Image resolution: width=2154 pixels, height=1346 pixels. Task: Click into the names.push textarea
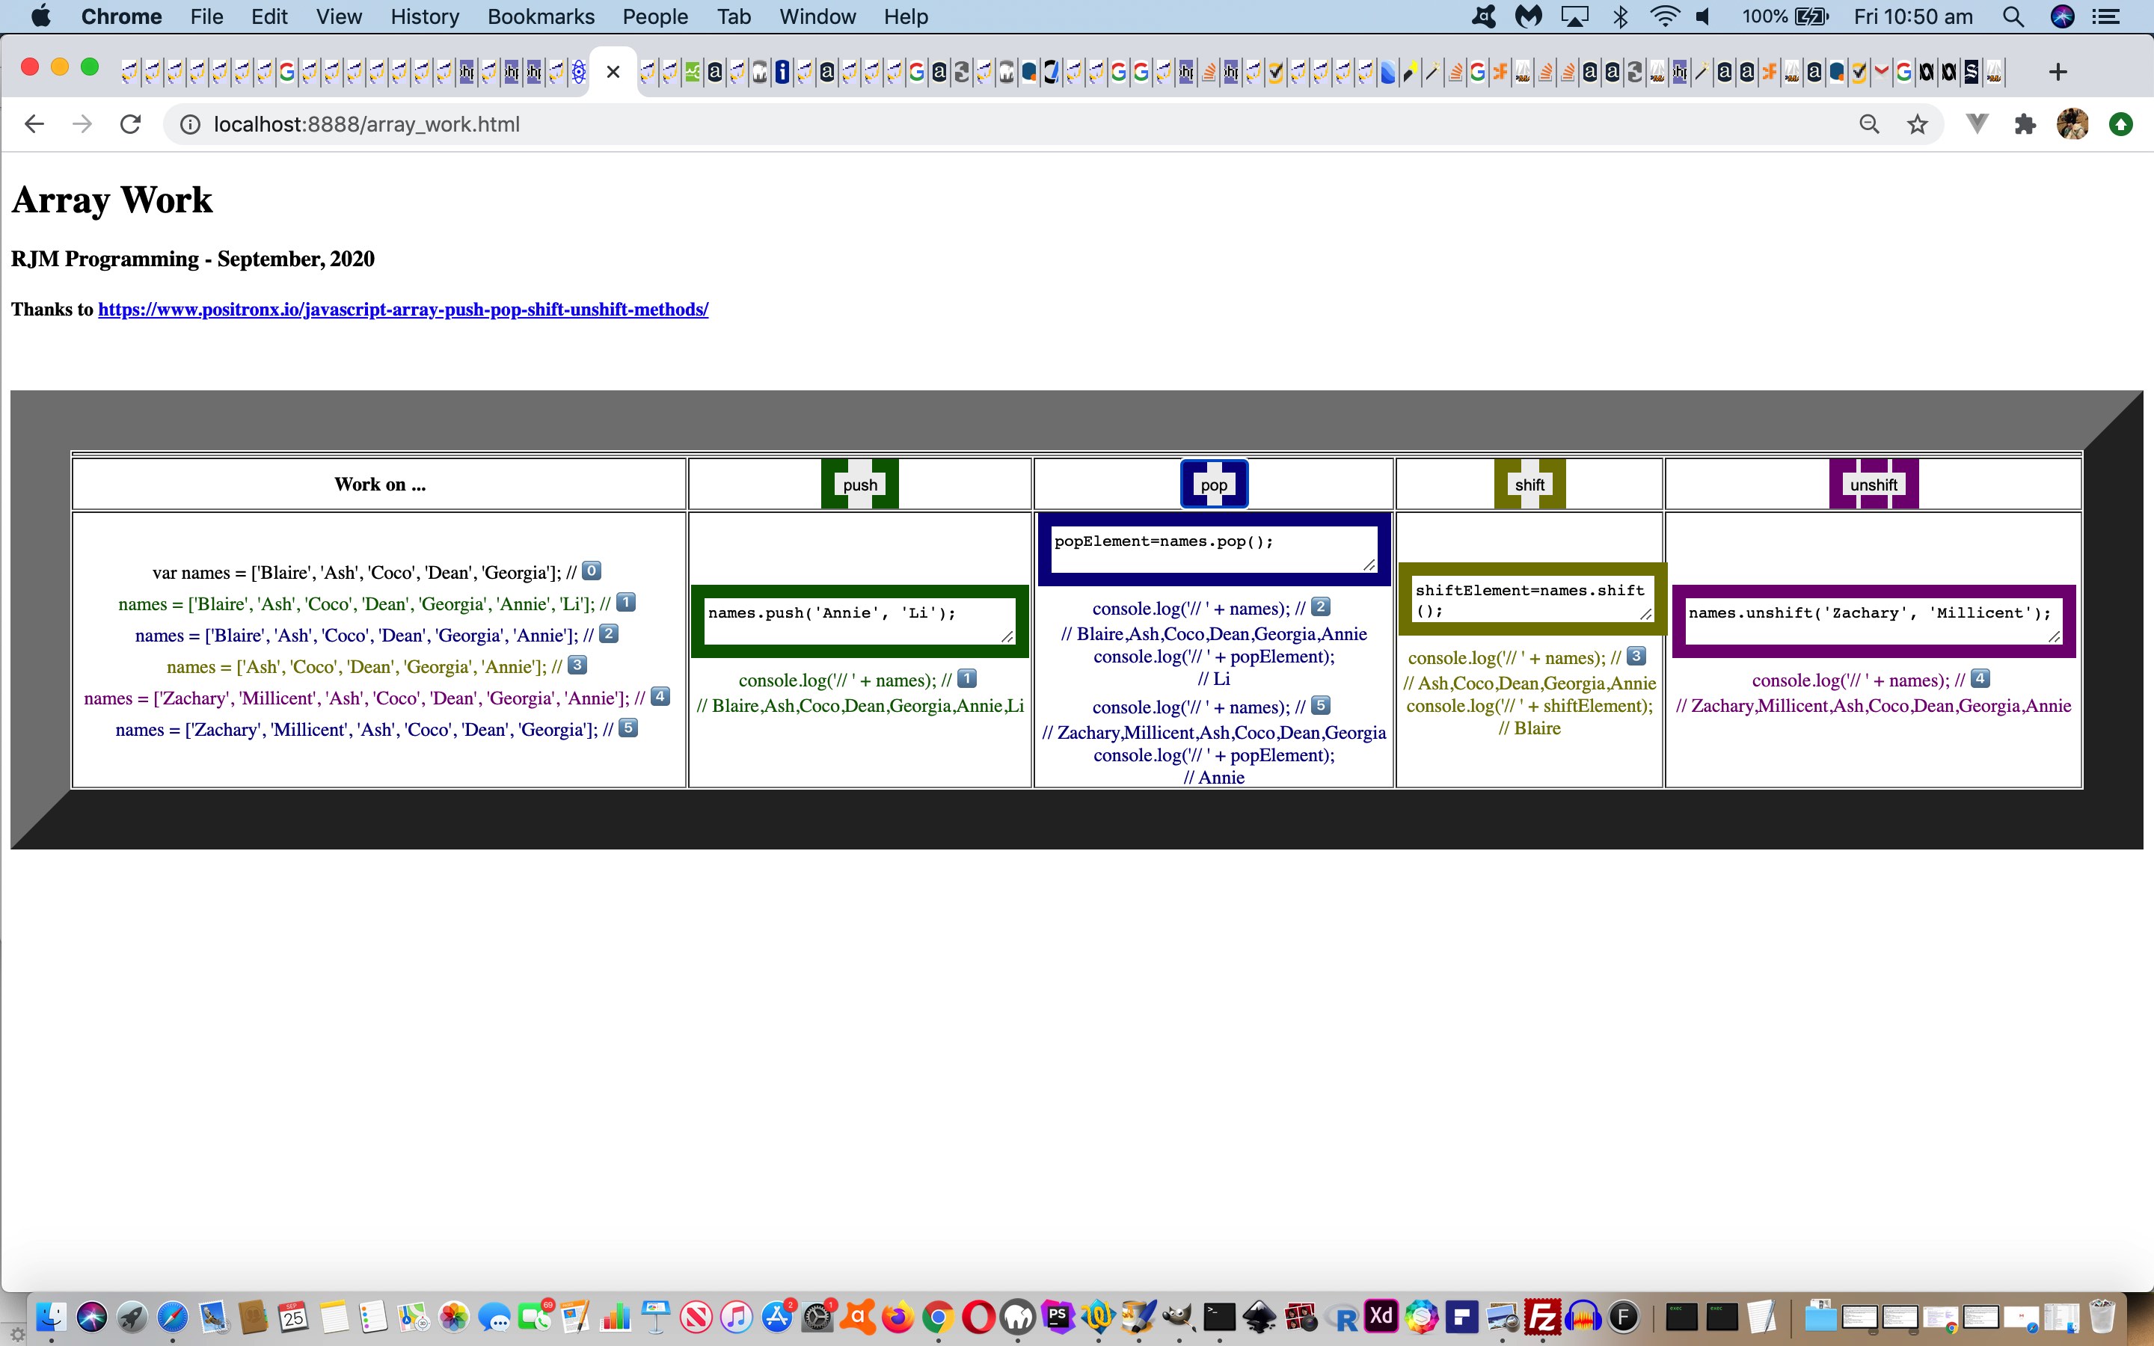point(860,621)
